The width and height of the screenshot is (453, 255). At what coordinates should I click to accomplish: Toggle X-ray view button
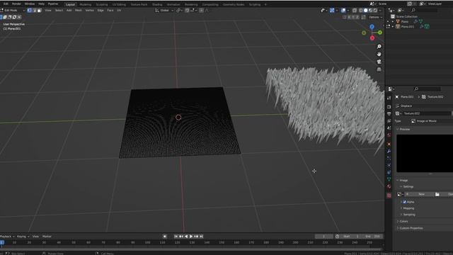[x=355, y=11]
